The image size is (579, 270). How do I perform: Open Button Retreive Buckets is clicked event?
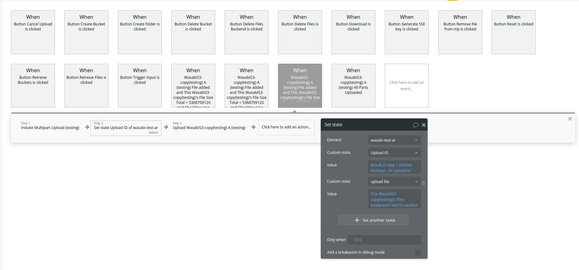coord(33,86)
